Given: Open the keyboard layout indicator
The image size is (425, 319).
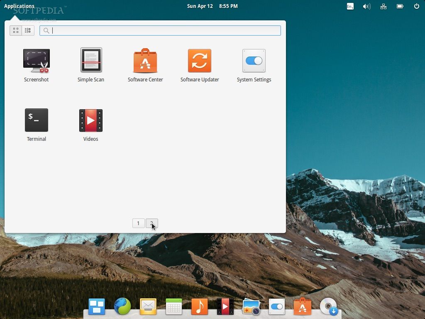Looking at the screenshot, I should 350,6.
